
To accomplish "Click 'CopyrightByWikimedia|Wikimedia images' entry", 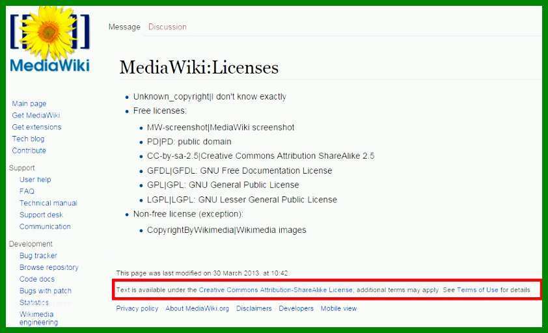I will pyautogui.click(x=226, y=230).
